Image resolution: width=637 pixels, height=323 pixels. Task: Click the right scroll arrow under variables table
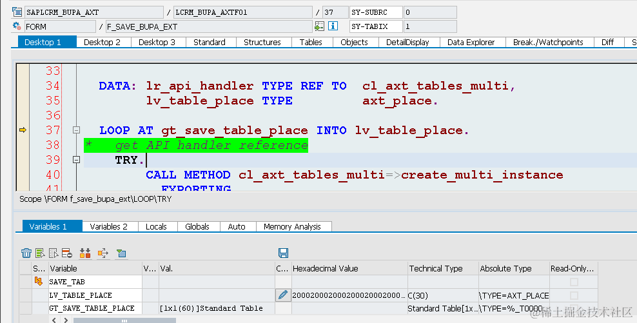(x=65, y=320)
